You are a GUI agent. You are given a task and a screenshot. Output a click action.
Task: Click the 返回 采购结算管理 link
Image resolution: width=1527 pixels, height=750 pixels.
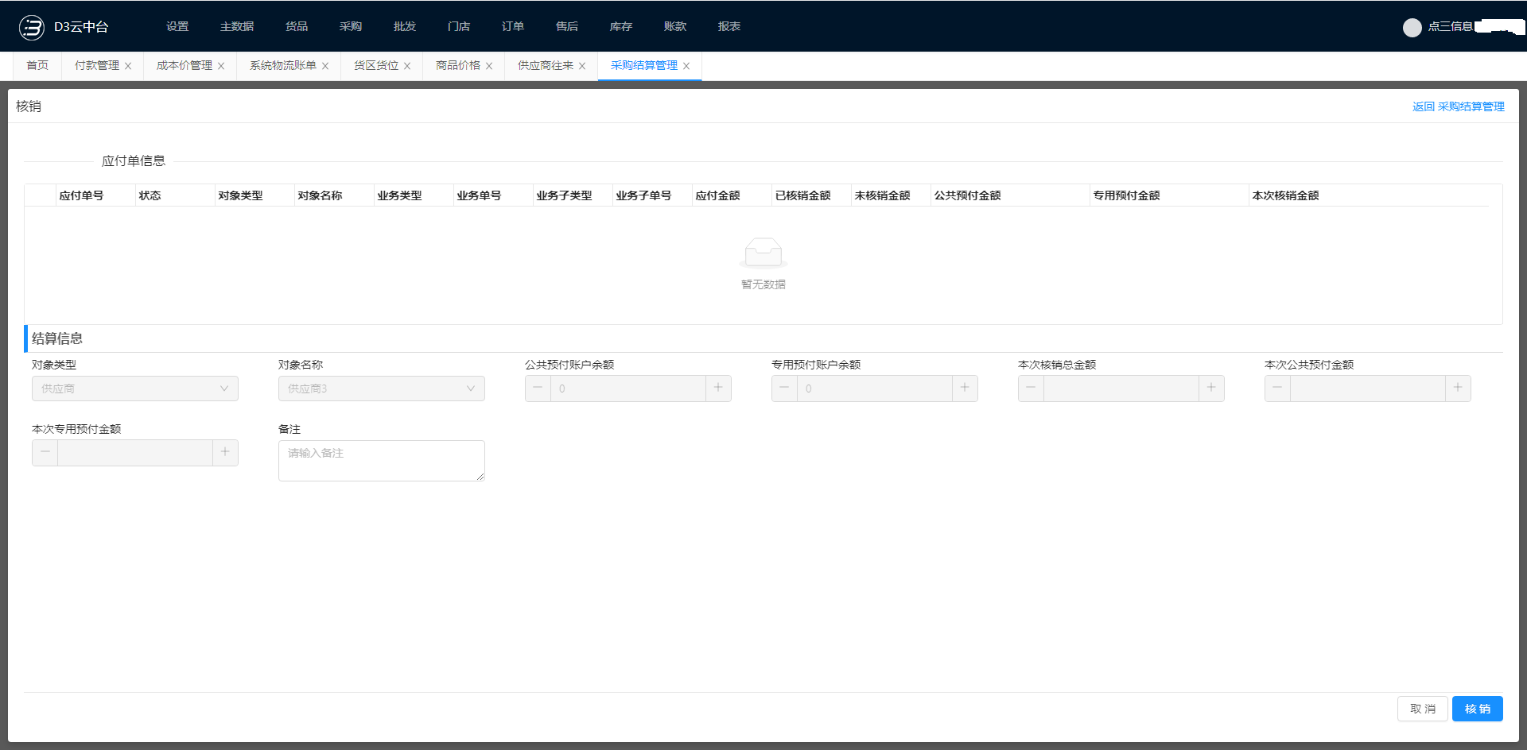(1459, 106)
